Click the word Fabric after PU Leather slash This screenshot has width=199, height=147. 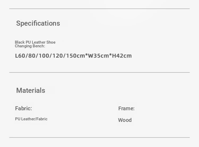tap(42, 119)
